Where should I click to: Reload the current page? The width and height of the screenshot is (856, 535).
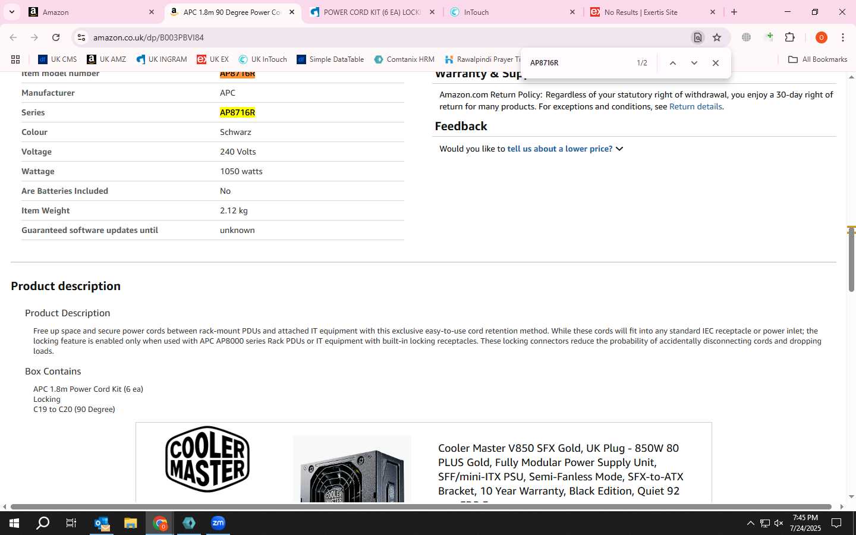(x=56, y=37)
